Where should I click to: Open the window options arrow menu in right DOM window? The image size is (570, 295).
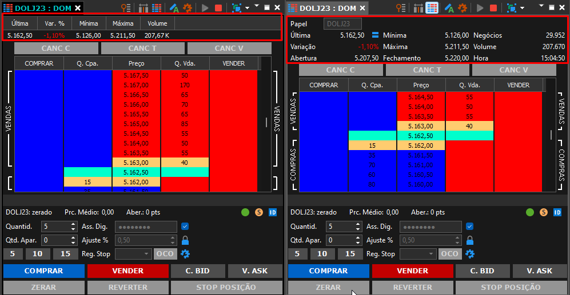click(x=541, y=6)
